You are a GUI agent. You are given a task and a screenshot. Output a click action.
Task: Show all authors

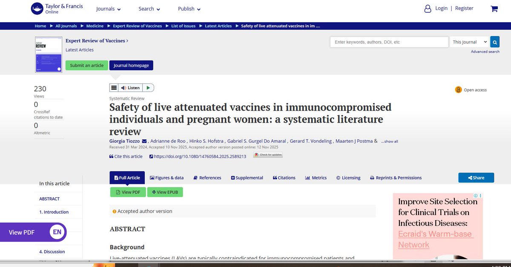tap(390, 141)
